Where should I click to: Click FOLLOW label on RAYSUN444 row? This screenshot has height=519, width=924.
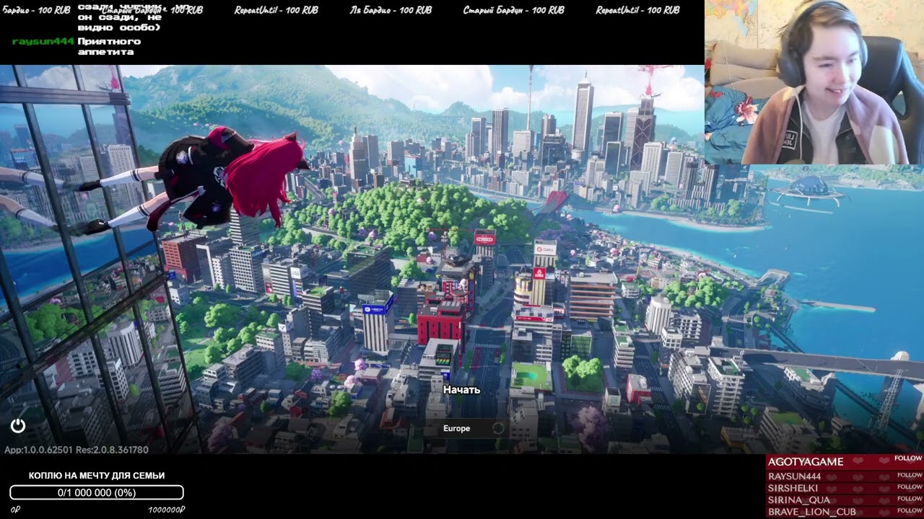(910, 475)
